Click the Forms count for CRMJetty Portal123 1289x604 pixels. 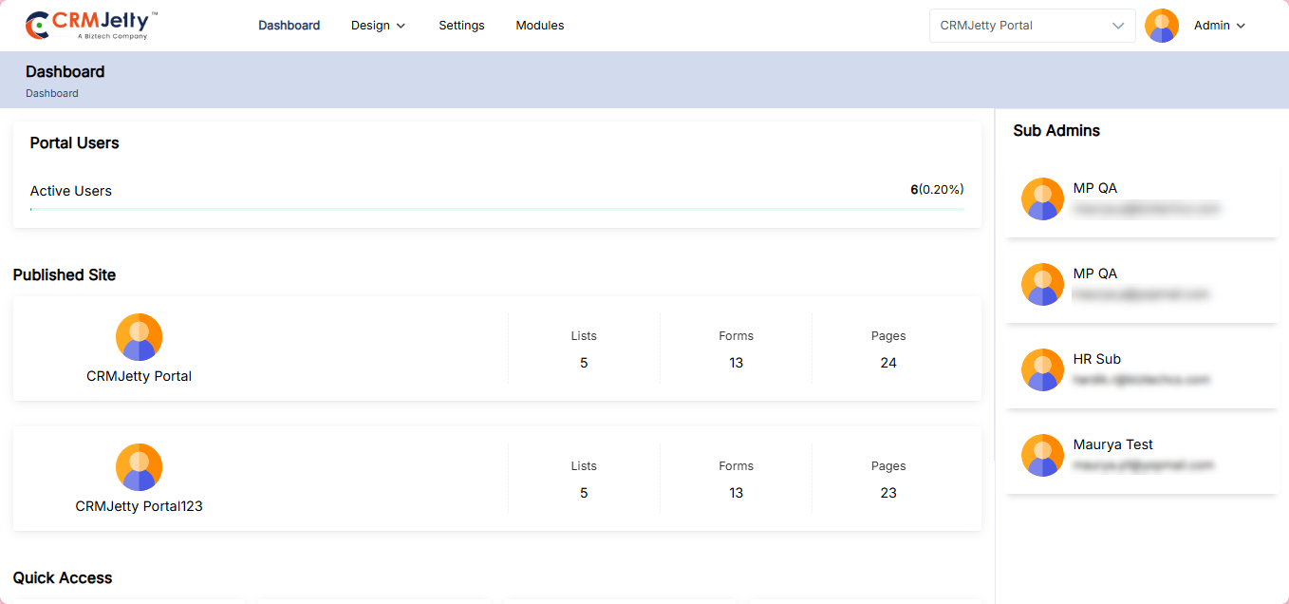point(736,493)
